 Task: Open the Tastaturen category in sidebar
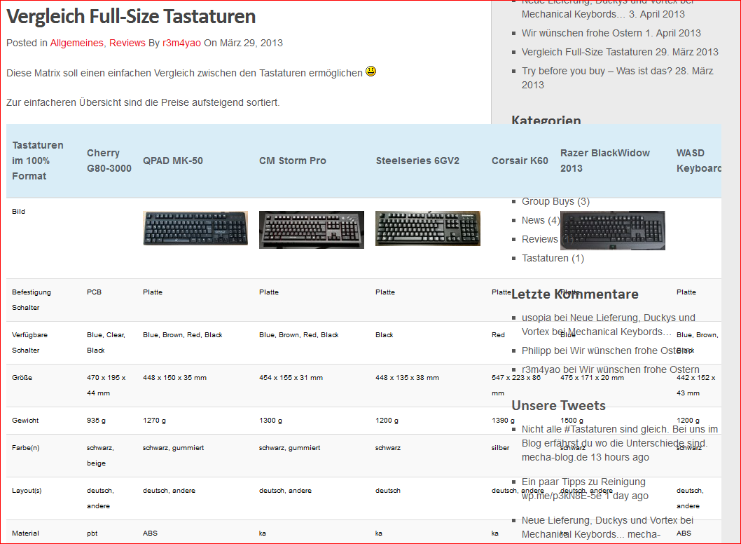click(x=553, y=258)
